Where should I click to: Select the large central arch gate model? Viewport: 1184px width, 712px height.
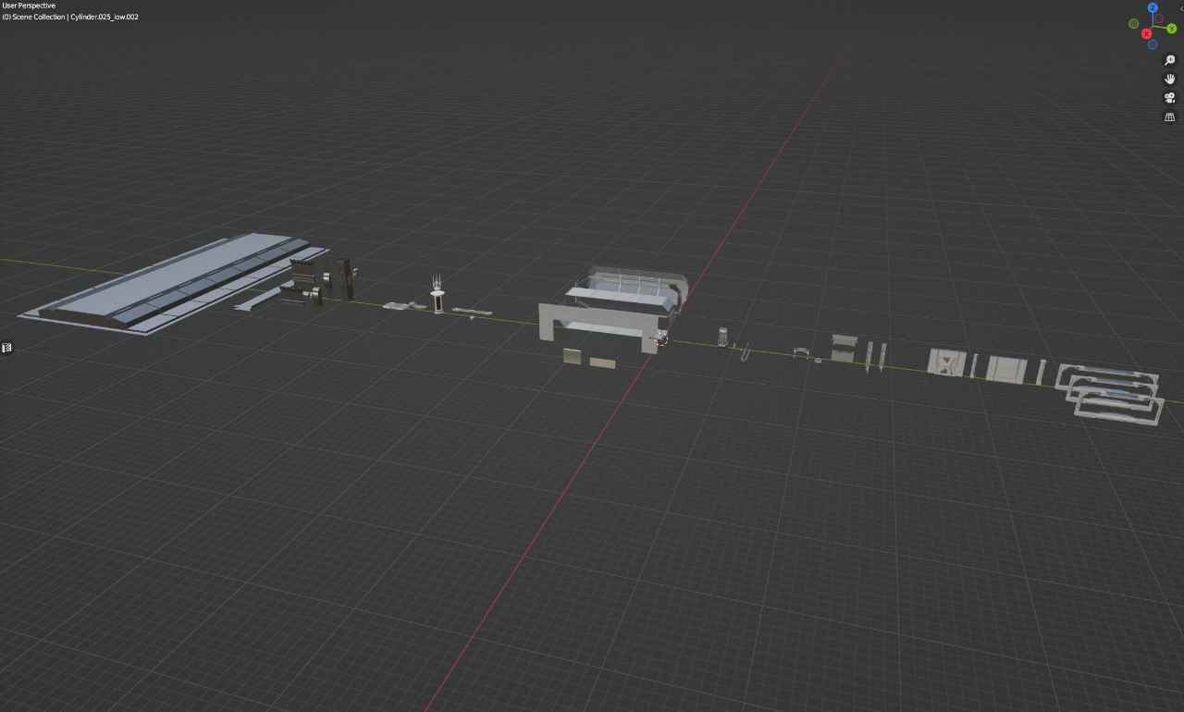click(599, 325)
